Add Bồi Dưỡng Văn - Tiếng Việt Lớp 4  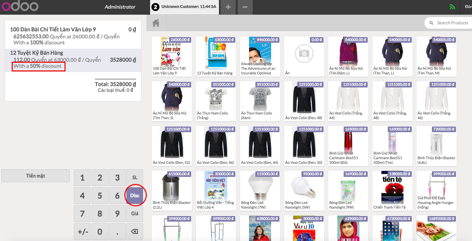[216, 191]
